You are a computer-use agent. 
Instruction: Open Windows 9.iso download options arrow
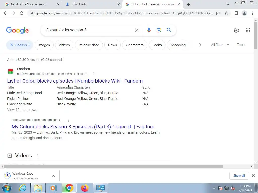[x=54, y=176]
